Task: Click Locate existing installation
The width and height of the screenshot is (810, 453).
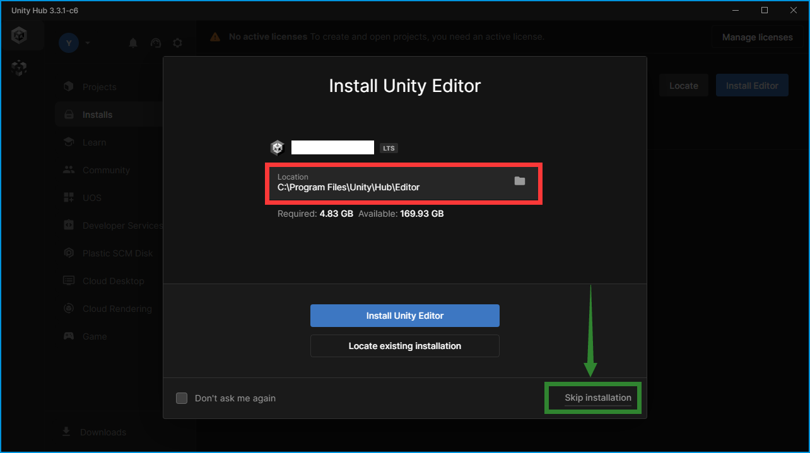Action: point(404,346)
